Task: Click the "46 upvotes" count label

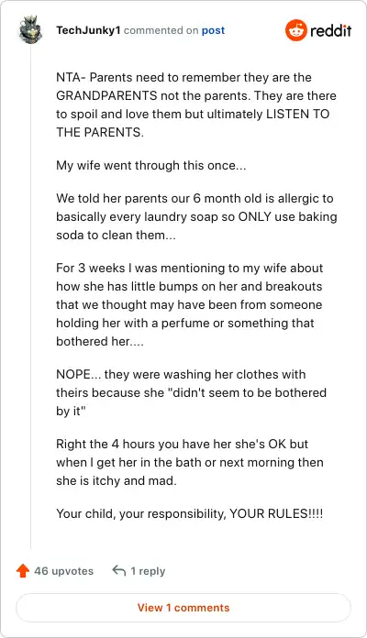Action: tap(64, 571)
